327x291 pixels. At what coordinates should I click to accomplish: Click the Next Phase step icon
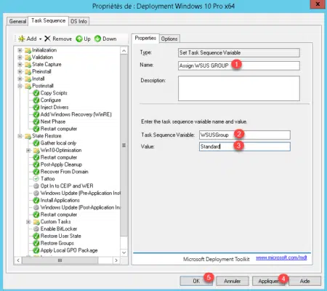(36, 121)
